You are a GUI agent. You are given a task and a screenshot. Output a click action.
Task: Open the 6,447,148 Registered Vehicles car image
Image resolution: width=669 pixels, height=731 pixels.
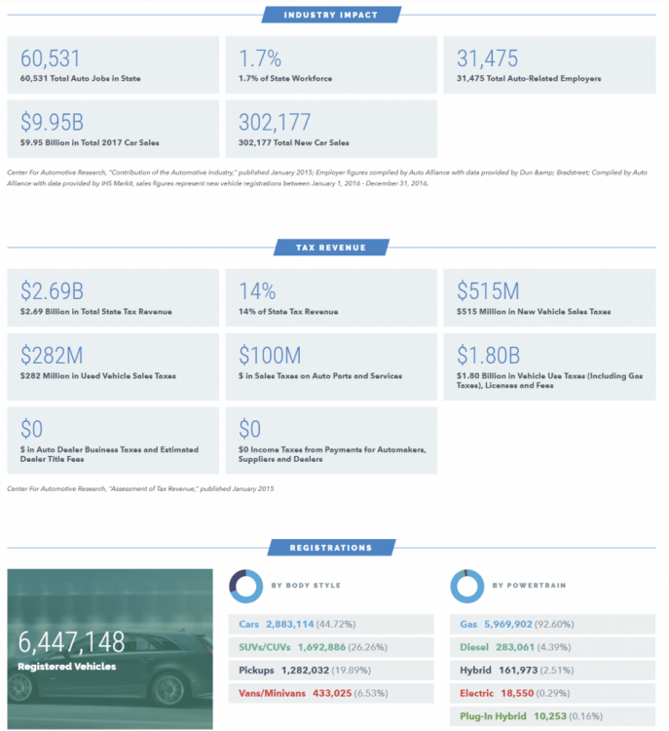coord(110,648)
